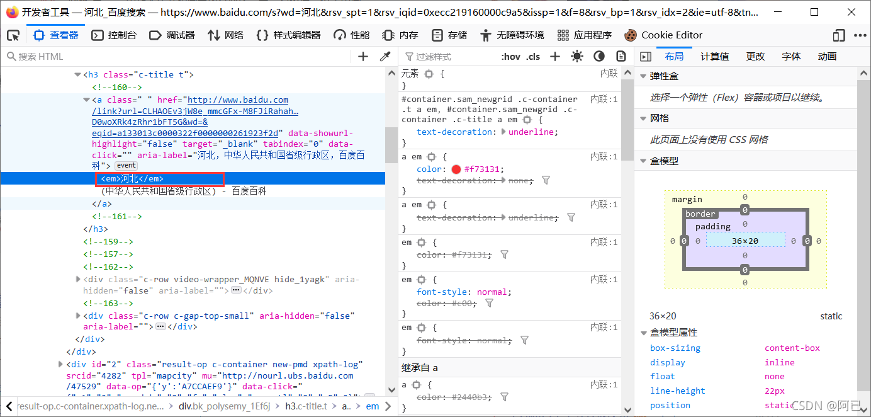Image resolution: width=871 pixels, height=417 pixels.
Task: Click the plus icon to add new node
Action: point(363,57)
